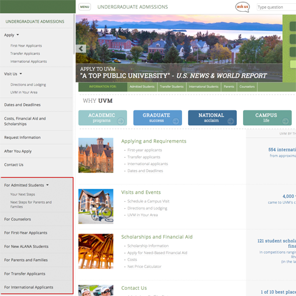Select For Parents and Families sidebar item
Screen dimensions: 296x296
26,260
